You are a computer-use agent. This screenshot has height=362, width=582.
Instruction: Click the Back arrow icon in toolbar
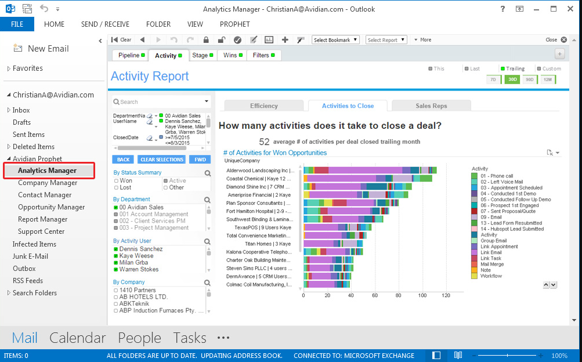[x=143, y=39]
